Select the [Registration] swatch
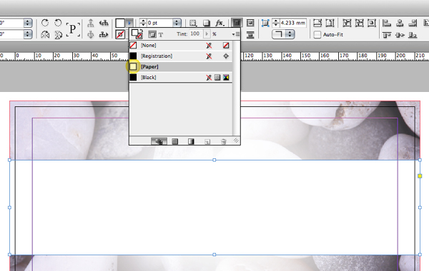The width and height of the screenshot is (429, 271). (x=181, y=56)
